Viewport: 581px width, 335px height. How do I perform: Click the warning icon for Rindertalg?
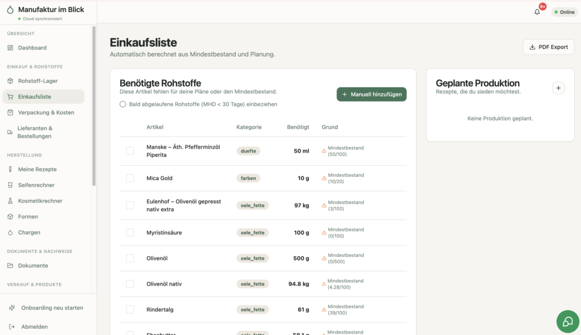tap(324, 310)
